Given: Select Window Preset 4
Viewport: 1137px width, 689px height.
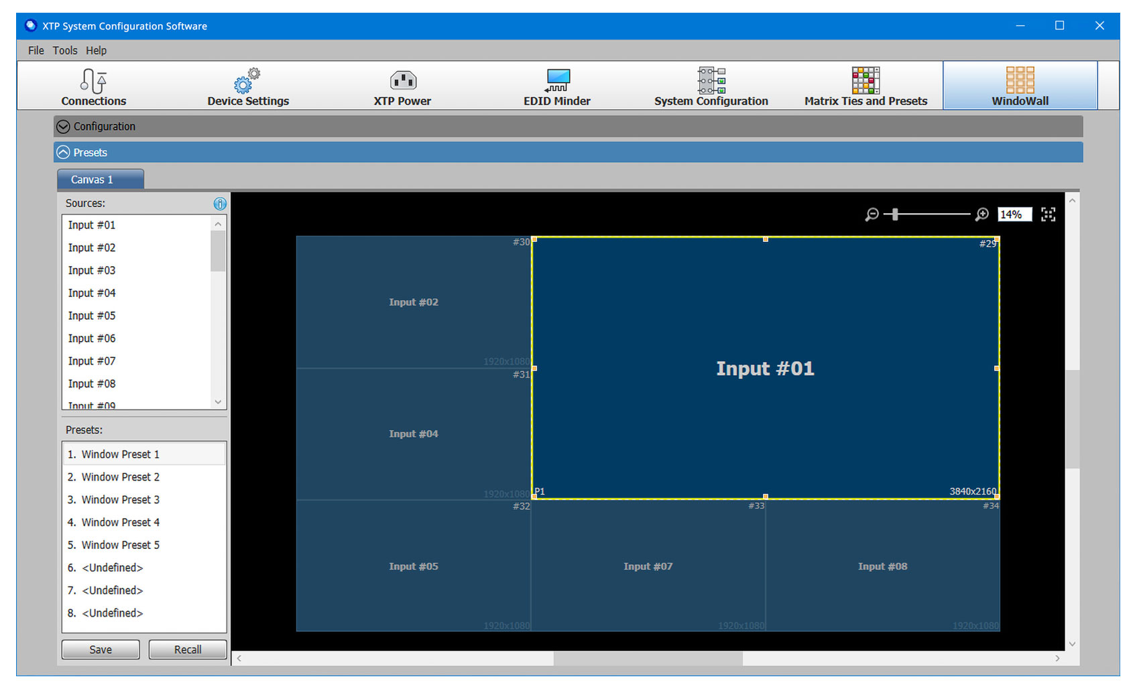Looking at the screenshot, I should (x=144, y=523).
